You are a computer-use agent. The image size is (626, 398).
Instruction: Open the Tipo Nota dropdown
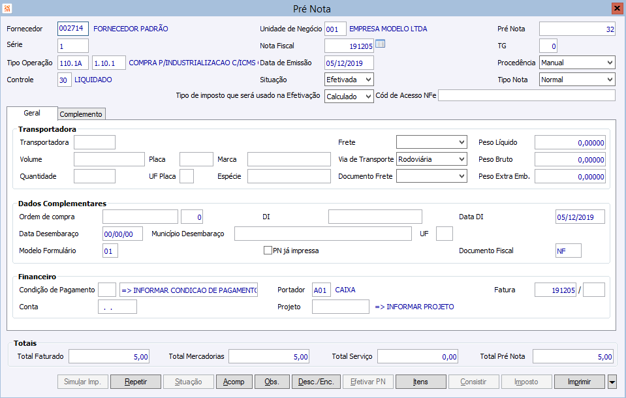click(x=576, y=80)
